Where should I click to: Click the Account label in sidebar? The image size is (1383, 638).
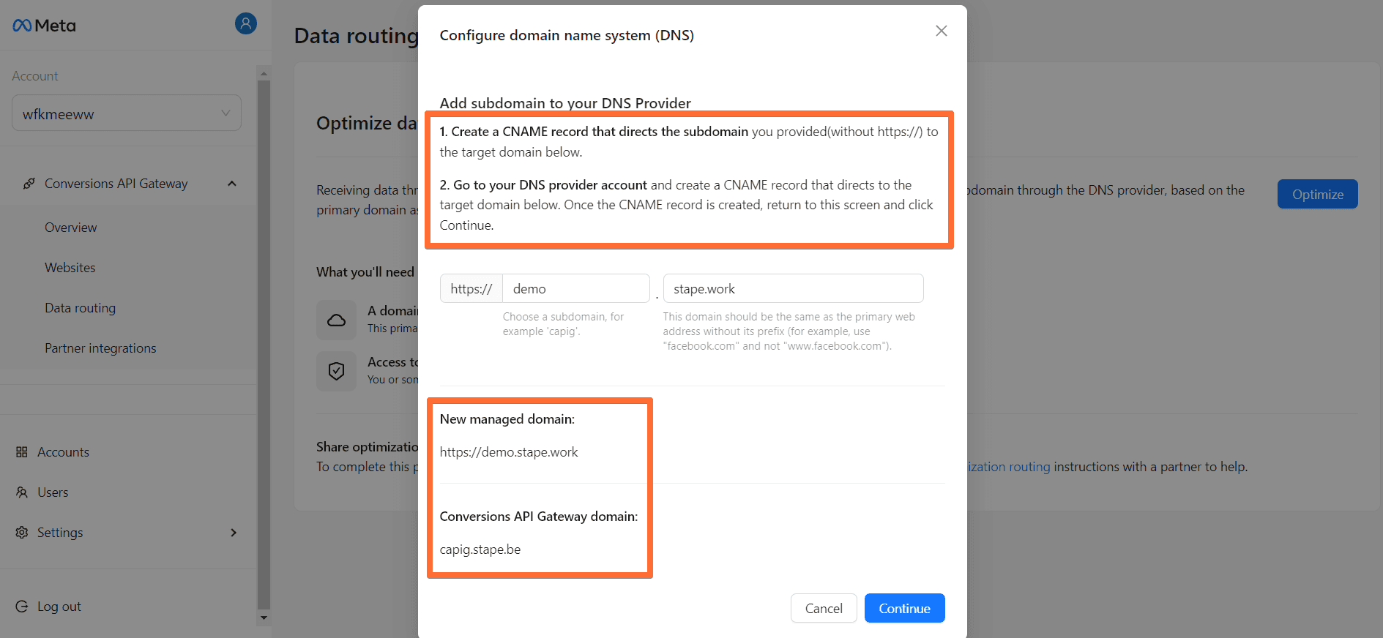click(x=35, y=76)
